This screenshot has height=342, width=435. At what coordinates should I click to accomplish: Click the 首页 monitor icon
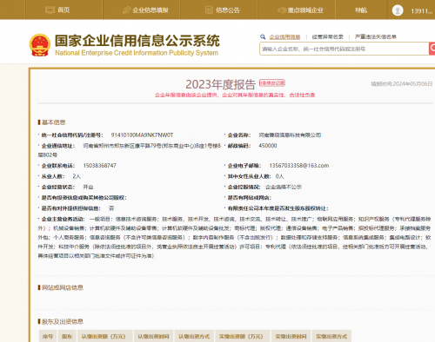[50, 10]
